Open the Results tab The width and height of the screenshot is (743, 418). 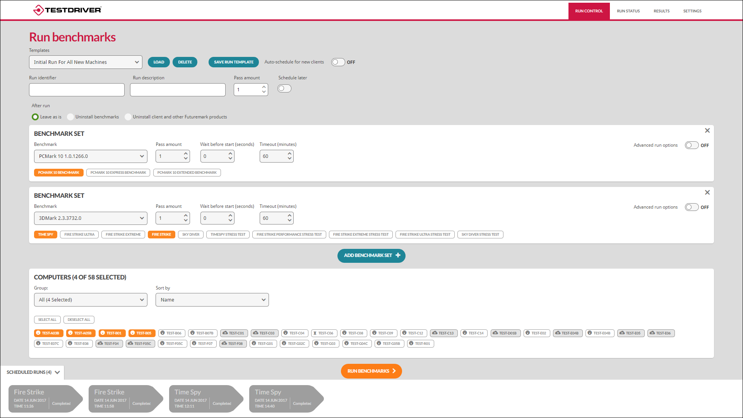click(x=661, y=11)
